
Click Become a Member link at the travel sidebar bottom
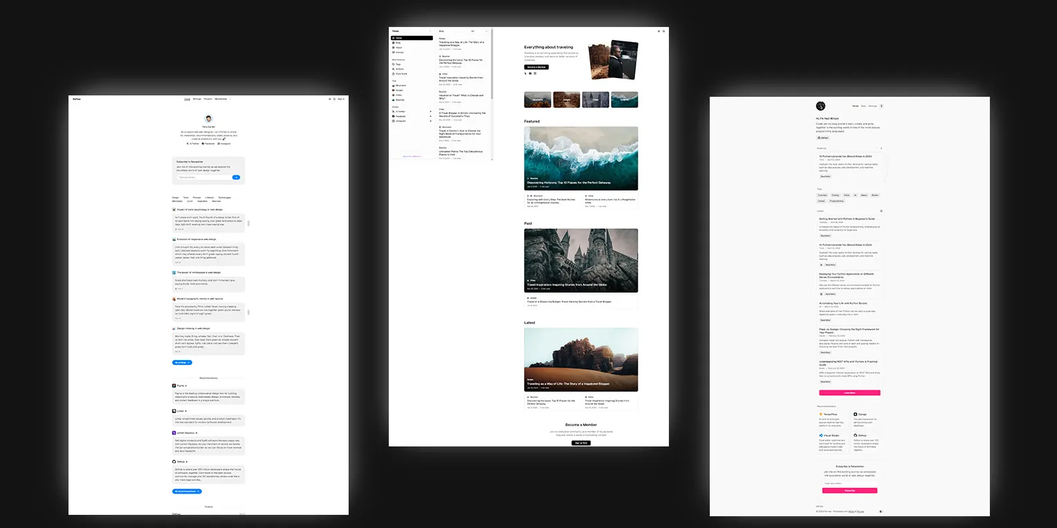coord(412,156)
